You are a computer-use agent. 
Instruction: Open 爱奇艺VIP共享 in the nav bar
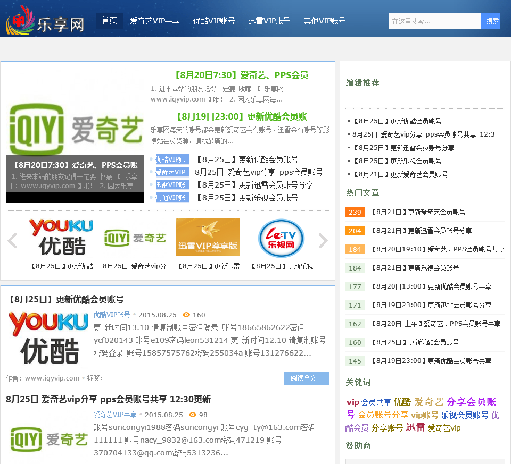(155, 21)
